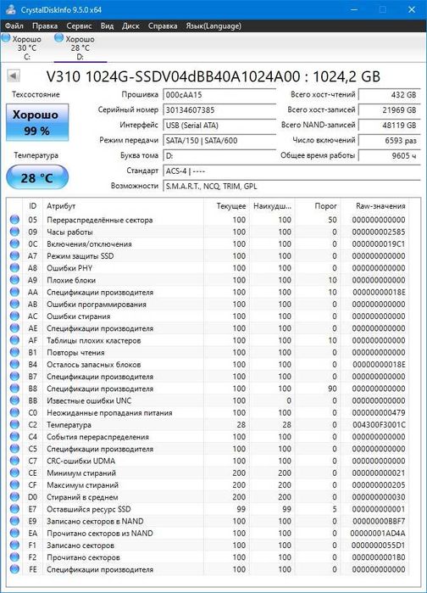
Task: Click the Общее время работы value 9605 ч
Action: [389, 155]
